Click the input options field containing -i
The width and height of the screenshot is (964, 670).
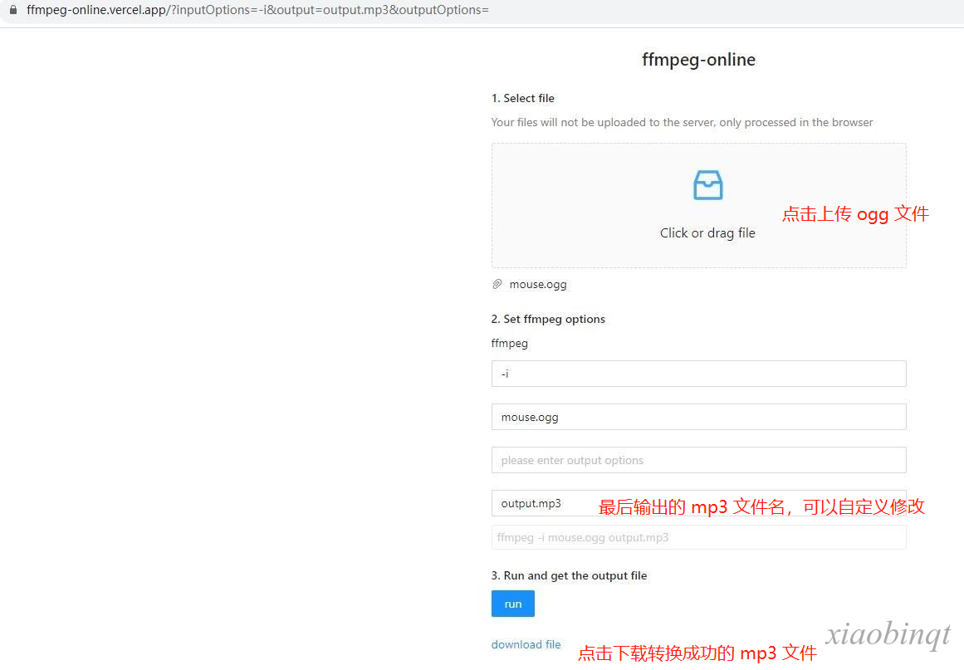tap(698, 374)
